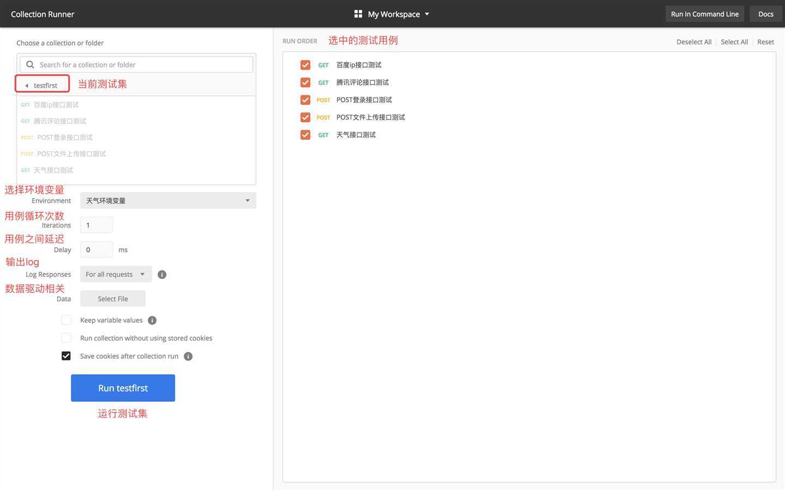This screenshot has width=785, height=491.
Task: Uncheck POST登录接口测试 in run order
Action: point(305,100)
